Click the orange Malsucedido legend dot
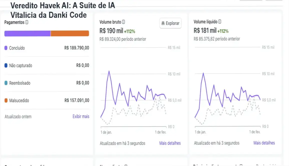 tap(6, 100)
